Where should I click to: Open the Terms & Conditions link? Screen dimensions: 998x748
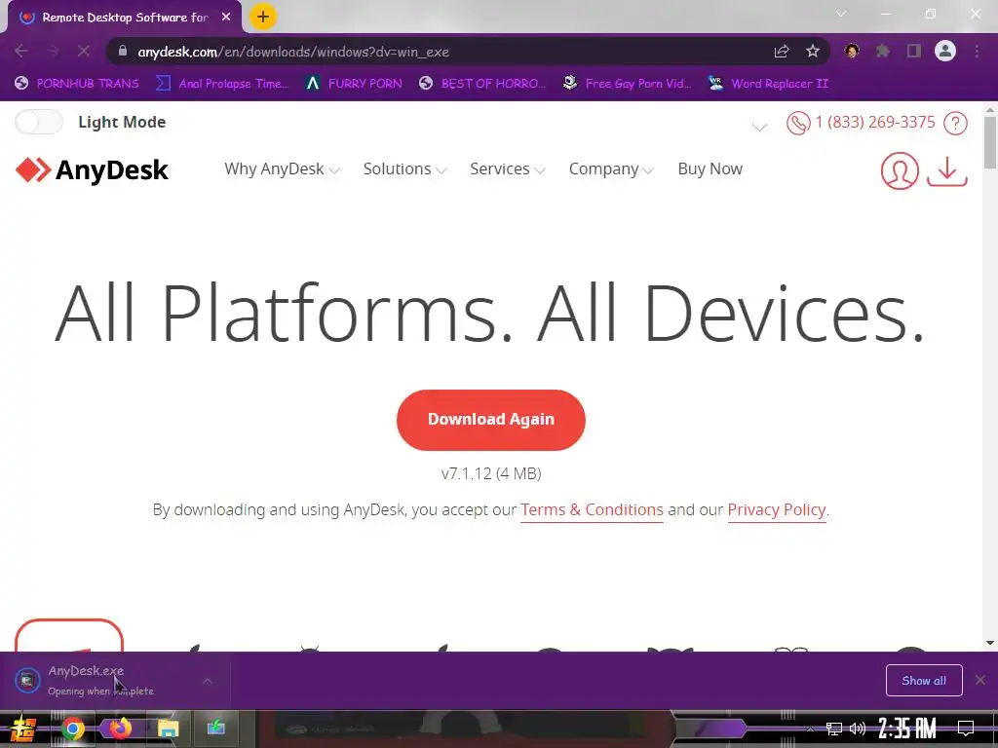pos(592,510)
